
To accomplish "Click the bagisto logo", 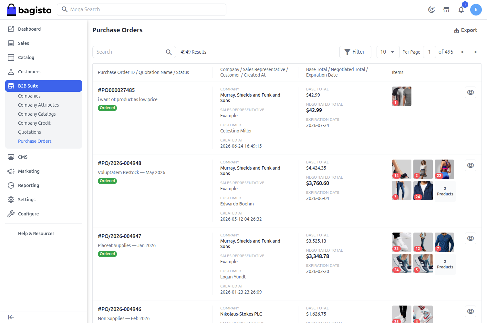I will point(29,10).
